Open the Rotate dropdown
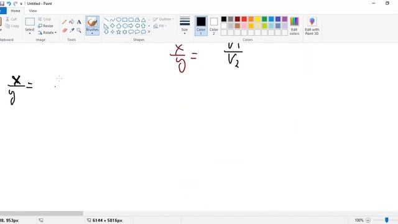Image resolution: width=398 pixels, height=224 pixels. (47, 33)
